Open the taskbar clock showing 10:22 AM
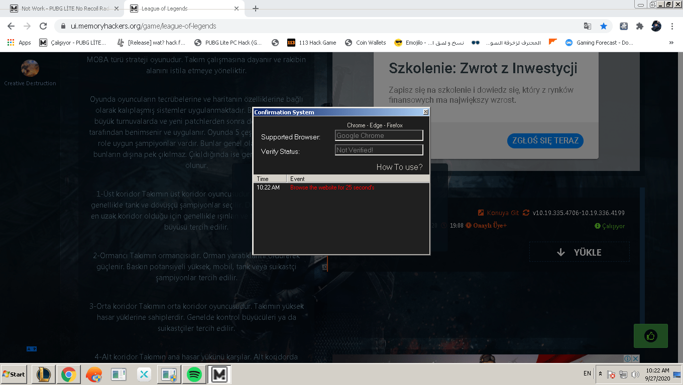683x385 pixels. pos(657,374)
